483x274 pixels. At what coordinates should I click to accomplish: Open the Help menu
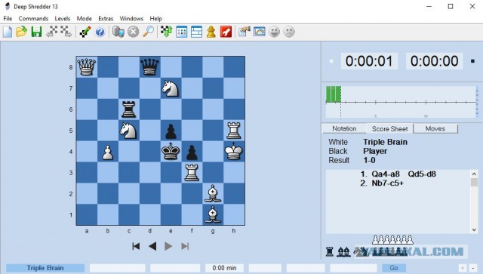click(156, 18)
